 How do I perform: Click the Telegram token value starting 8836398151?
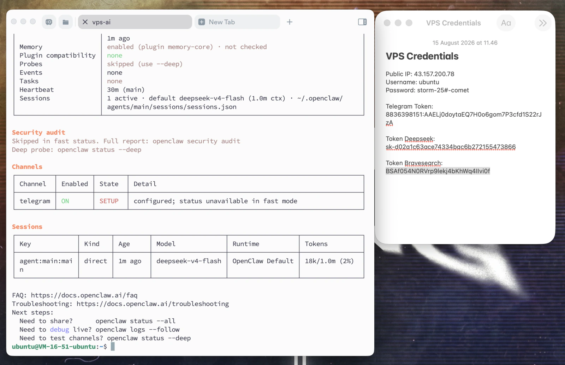coord(464,118)
